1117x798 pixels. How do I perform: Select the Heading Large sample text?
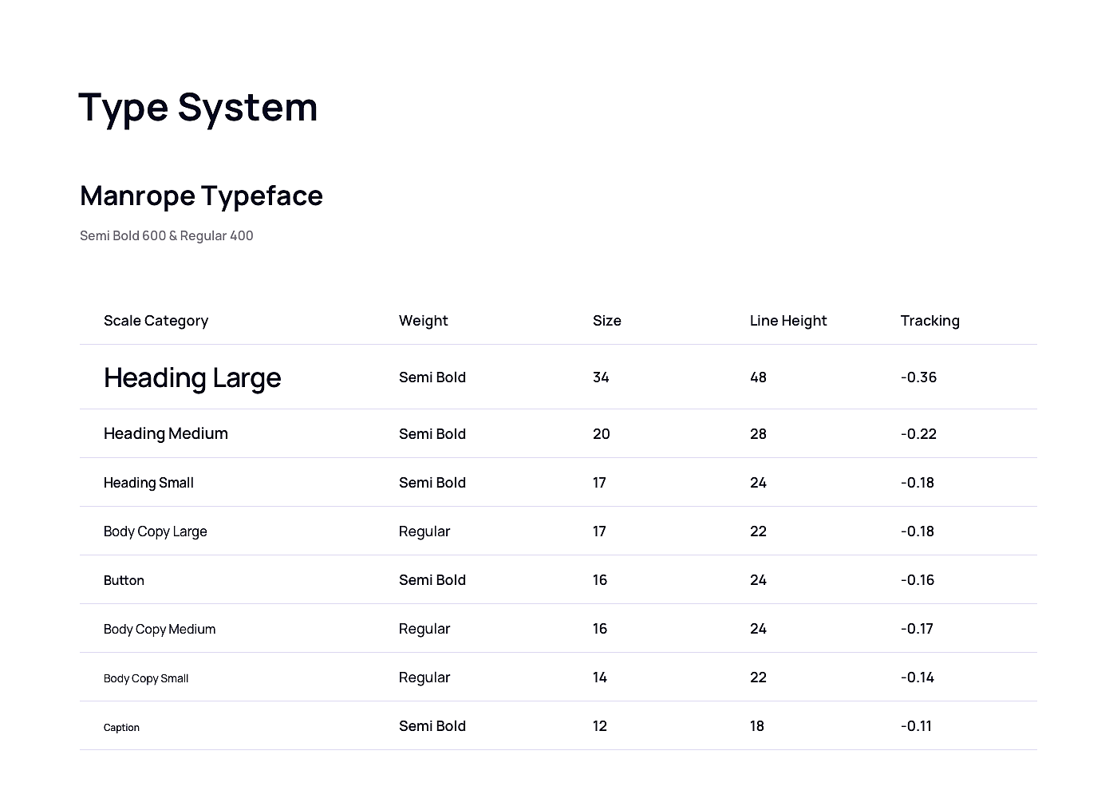(192, 377)
